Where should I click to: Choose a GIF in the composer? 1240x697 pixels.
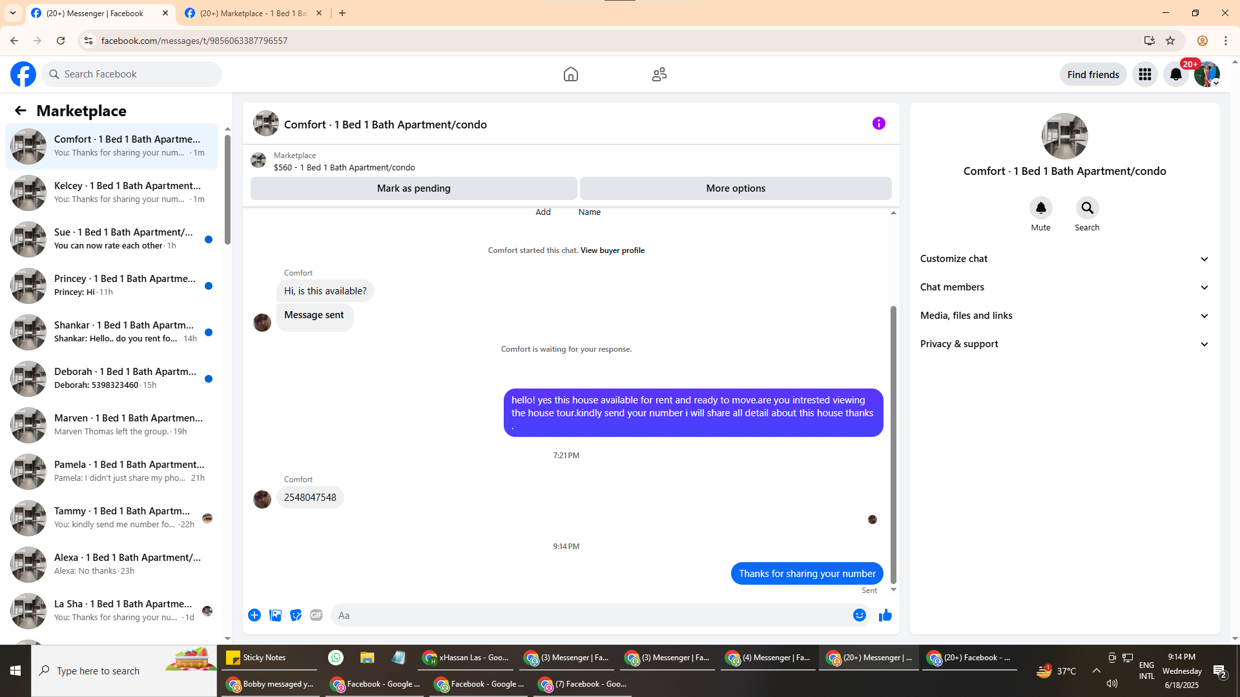pyautogui.click(x=316, y=615)
